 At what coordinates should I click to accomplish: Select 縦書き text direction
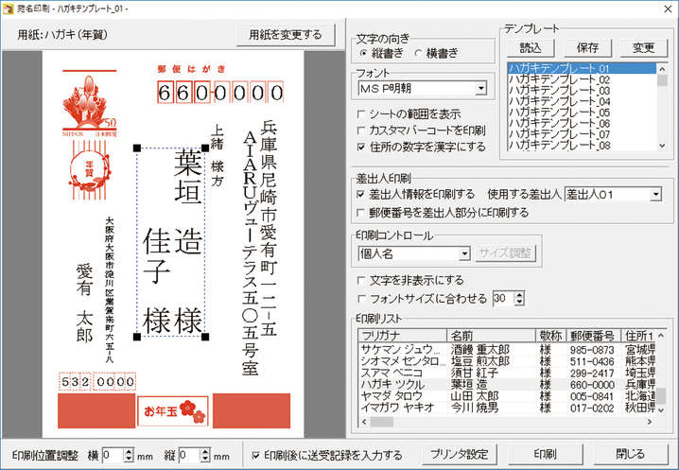point(364,52)
